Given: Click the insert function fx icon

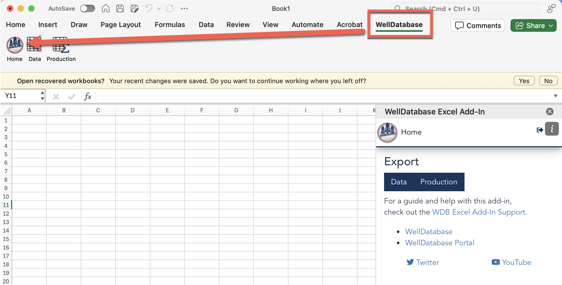Looking at the screenshot, I should tap(88, 96).
